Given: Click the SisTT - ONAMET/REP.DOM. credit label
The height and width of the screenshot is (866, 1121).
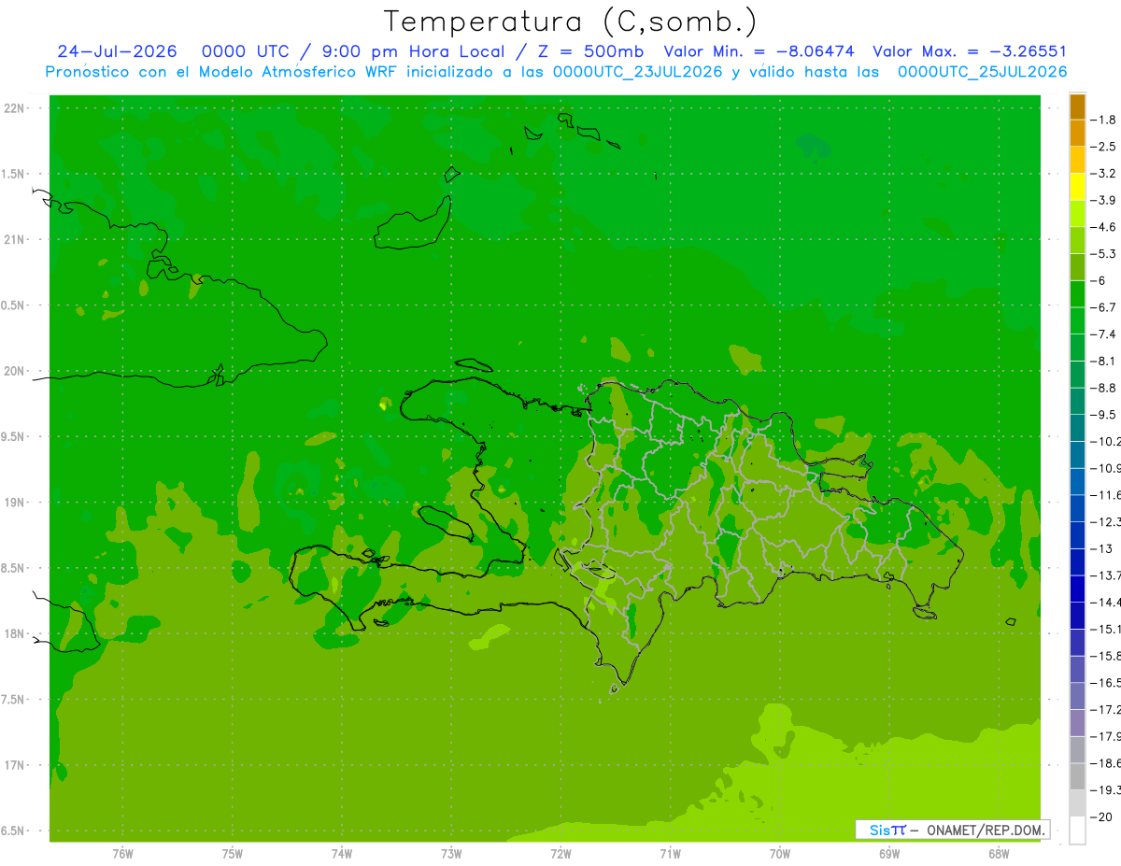Looking at the screenshot, I should (x=953, y=830).
